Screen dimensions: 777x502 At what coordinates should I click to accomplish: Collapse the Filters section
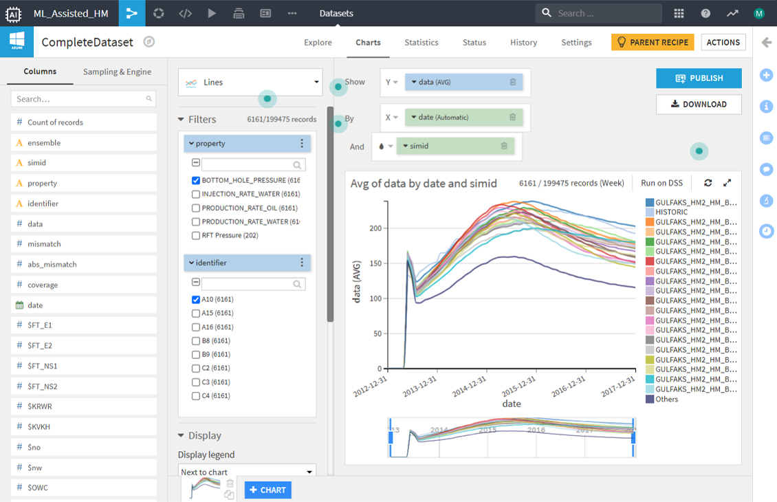click(x=182, y=120)
